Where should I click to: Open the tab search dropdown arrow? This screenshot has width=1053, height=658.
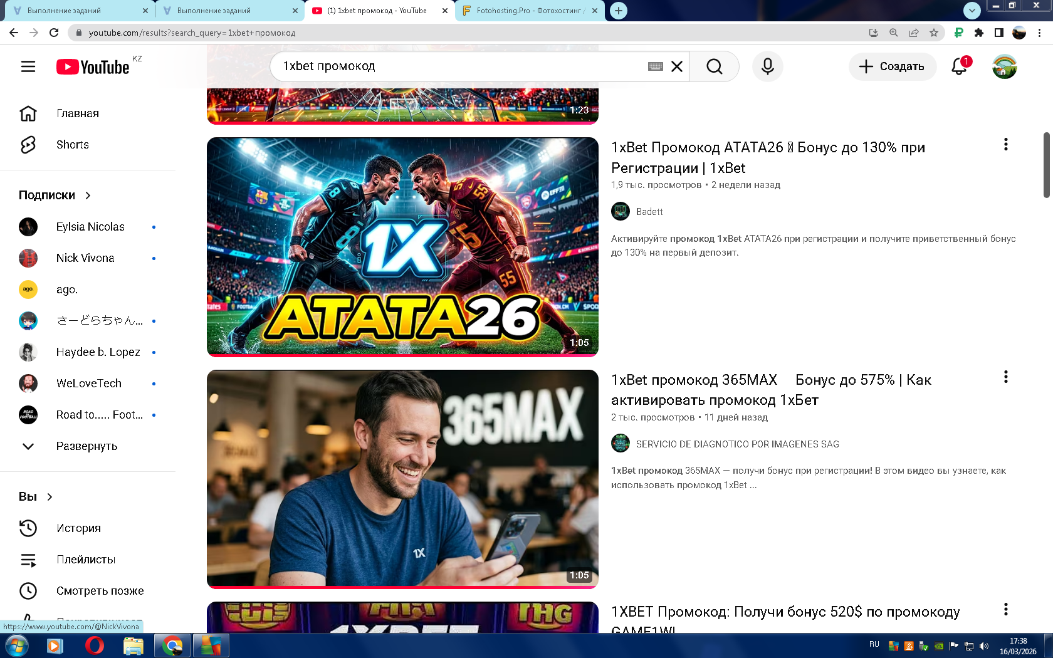pos(972,10)
